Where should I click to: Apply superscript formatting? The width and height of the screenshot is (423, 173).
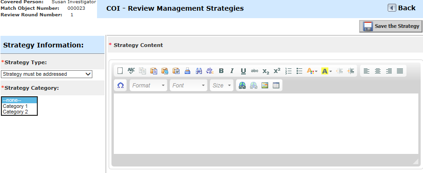[x=277, y=71]
